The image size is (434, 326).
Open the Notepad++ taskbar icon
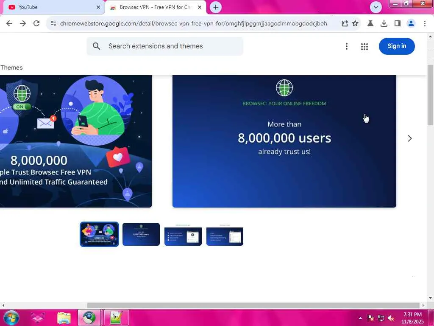click(116, 318)
